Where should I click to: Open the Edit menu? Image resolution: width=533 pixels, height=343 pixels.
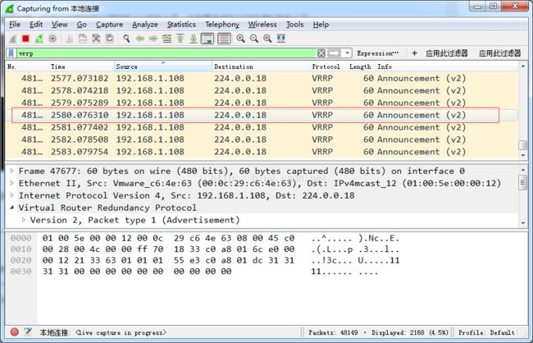[x=36, y=25]
